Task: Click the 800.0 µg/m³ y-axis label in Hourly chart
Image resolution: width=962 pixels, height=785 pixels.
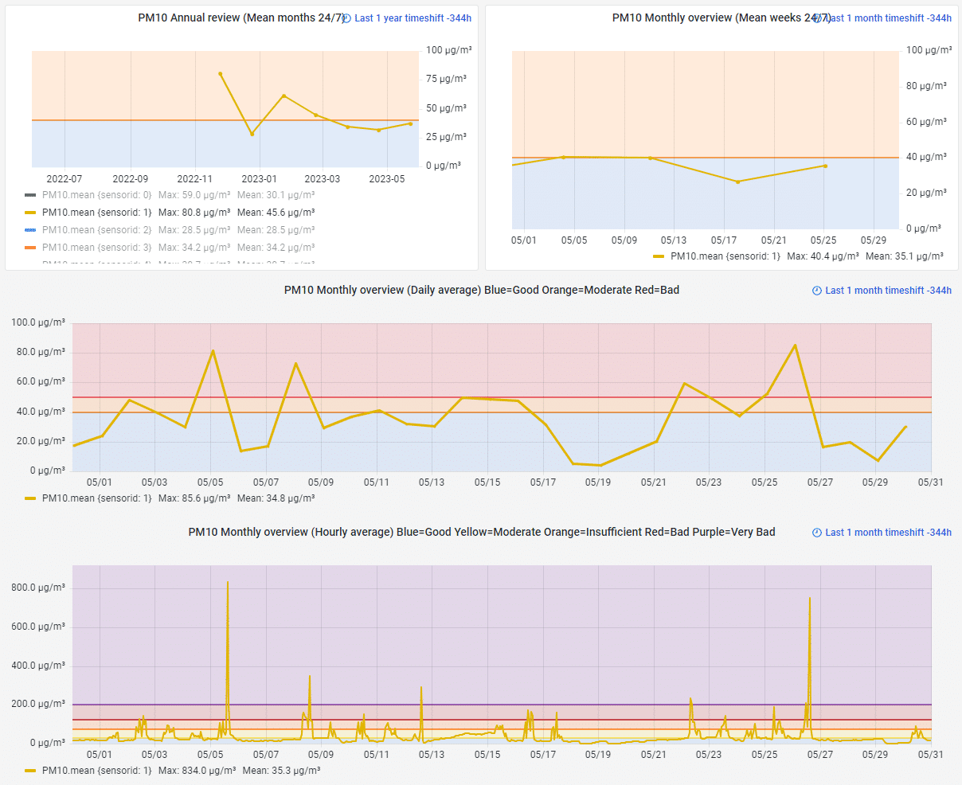Action: [38, 588]
